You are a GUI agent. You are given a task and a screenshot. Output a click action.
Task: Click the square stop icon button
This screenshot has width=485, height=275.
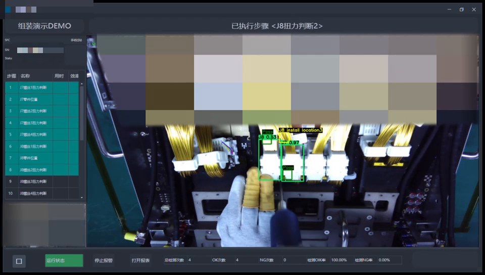coord(19,261)
